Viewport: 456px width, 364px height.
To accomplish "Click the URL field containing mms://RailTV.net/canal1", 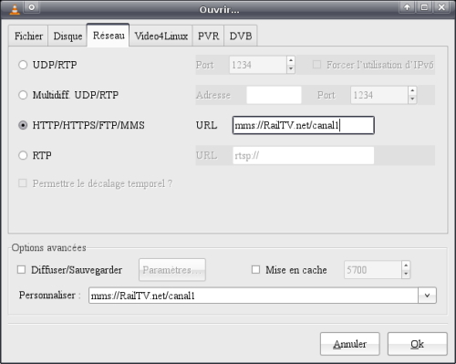I will [x=304, y=125].
